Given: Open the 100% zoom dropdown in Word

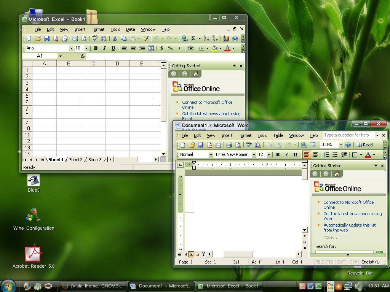Looking at the screenshot, I should (x=341, y=145).
